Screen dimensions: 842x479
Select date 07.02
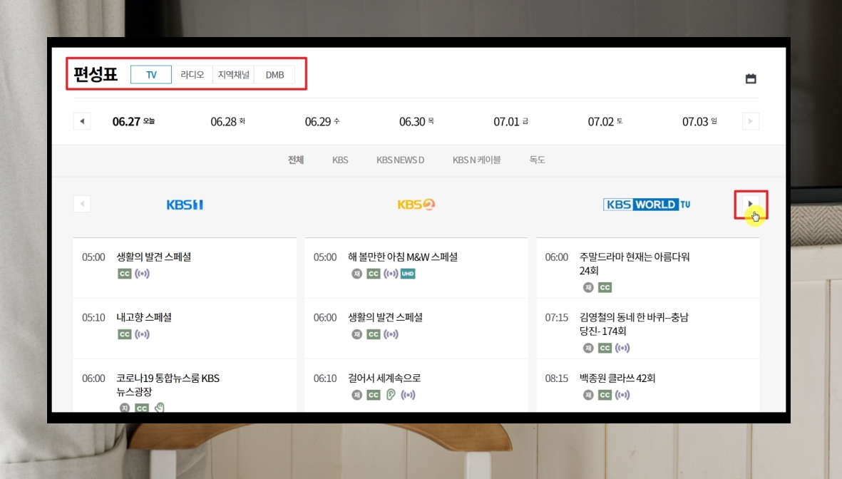pos(605,122)
